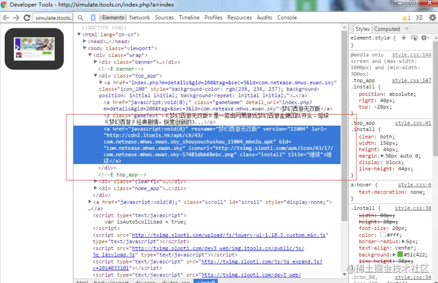This screenshot has width=438, height=283.
Task: Click 'var isAutoScollLoad = true;' script line
Action: [x=145, y=222]
